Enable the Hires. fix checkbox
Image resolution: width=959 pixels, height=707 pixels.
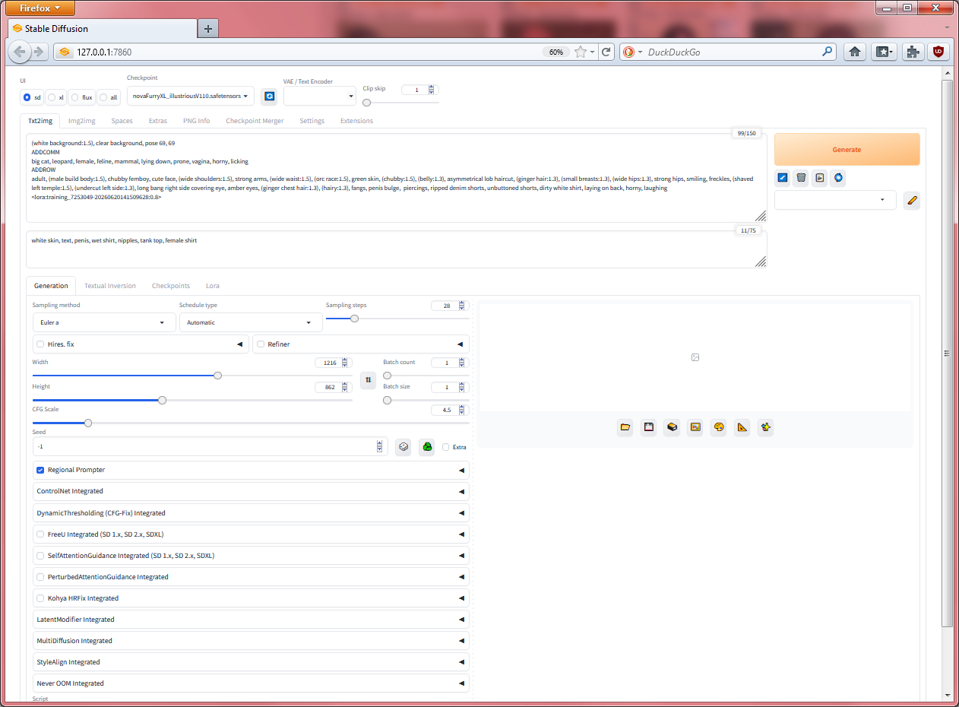(x=40, y=344)
